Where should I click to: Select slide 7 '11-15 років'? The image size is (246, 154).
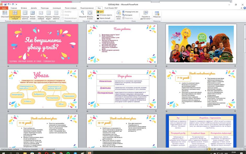[43, 131]
